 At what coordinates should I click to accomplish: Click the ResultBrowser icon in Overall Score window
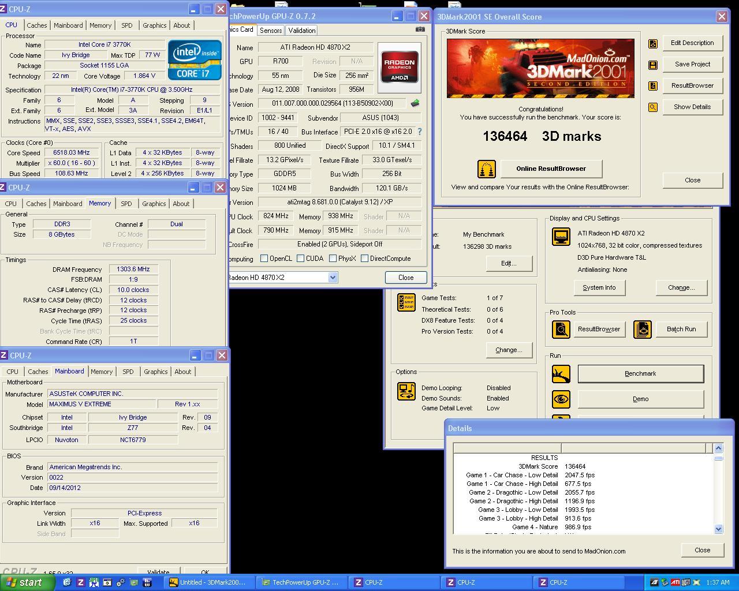click(x=653, y=86)
